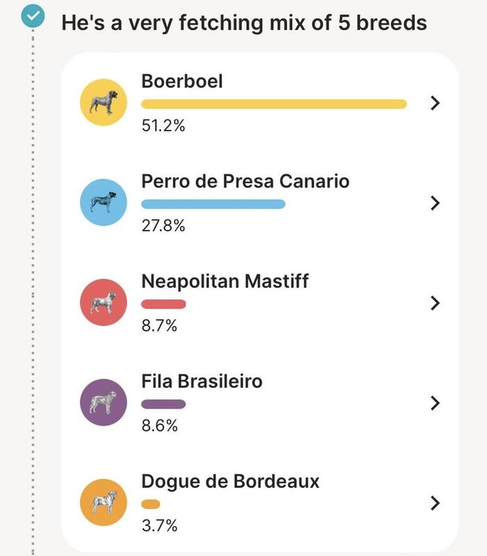Click the red Neapolitan Mastiff dog icon
487x556 pixels.
click(103, 302)
